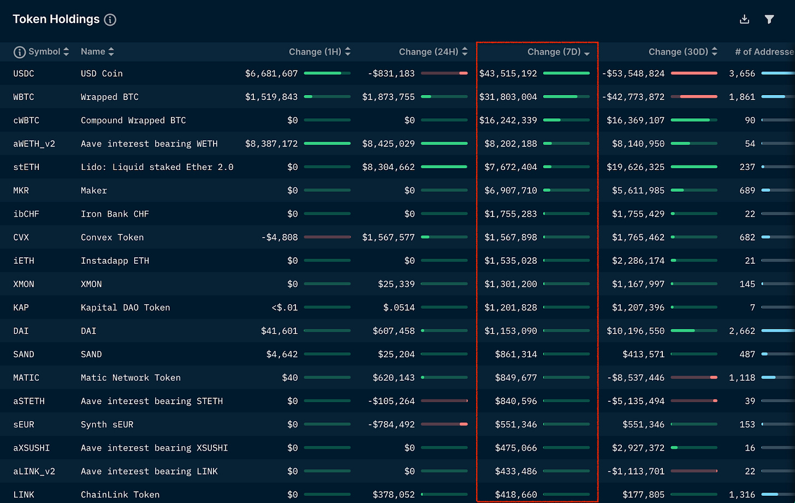Click the 24H value -$784,492
This screenshot has height=503, width=795.
pos(391,424)
